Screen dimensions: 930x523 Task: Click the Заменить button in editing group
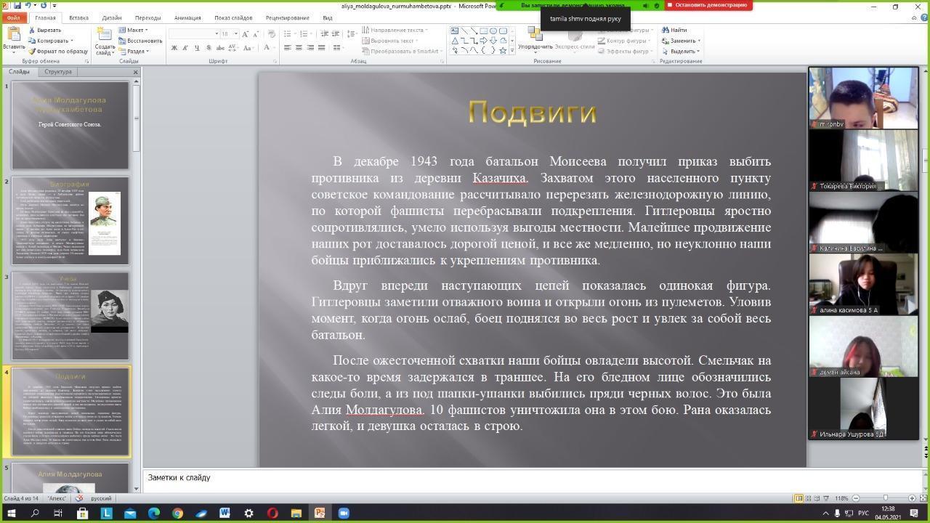coord(682,41)
